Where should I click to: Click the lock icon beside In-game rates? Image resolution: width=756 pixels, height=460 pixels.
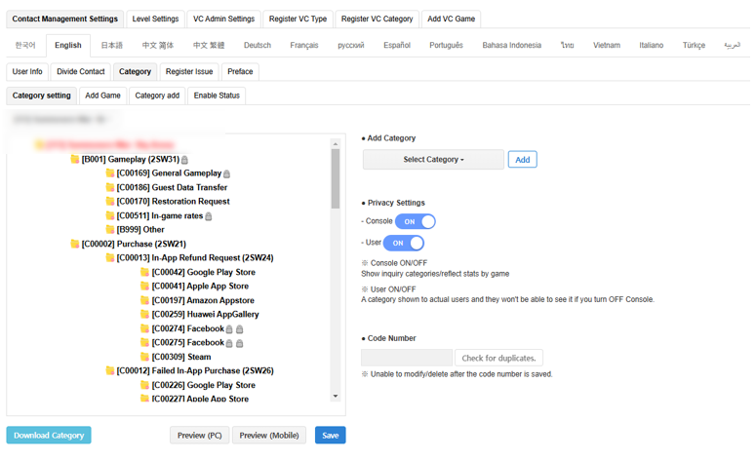click(x=209, y=216)
